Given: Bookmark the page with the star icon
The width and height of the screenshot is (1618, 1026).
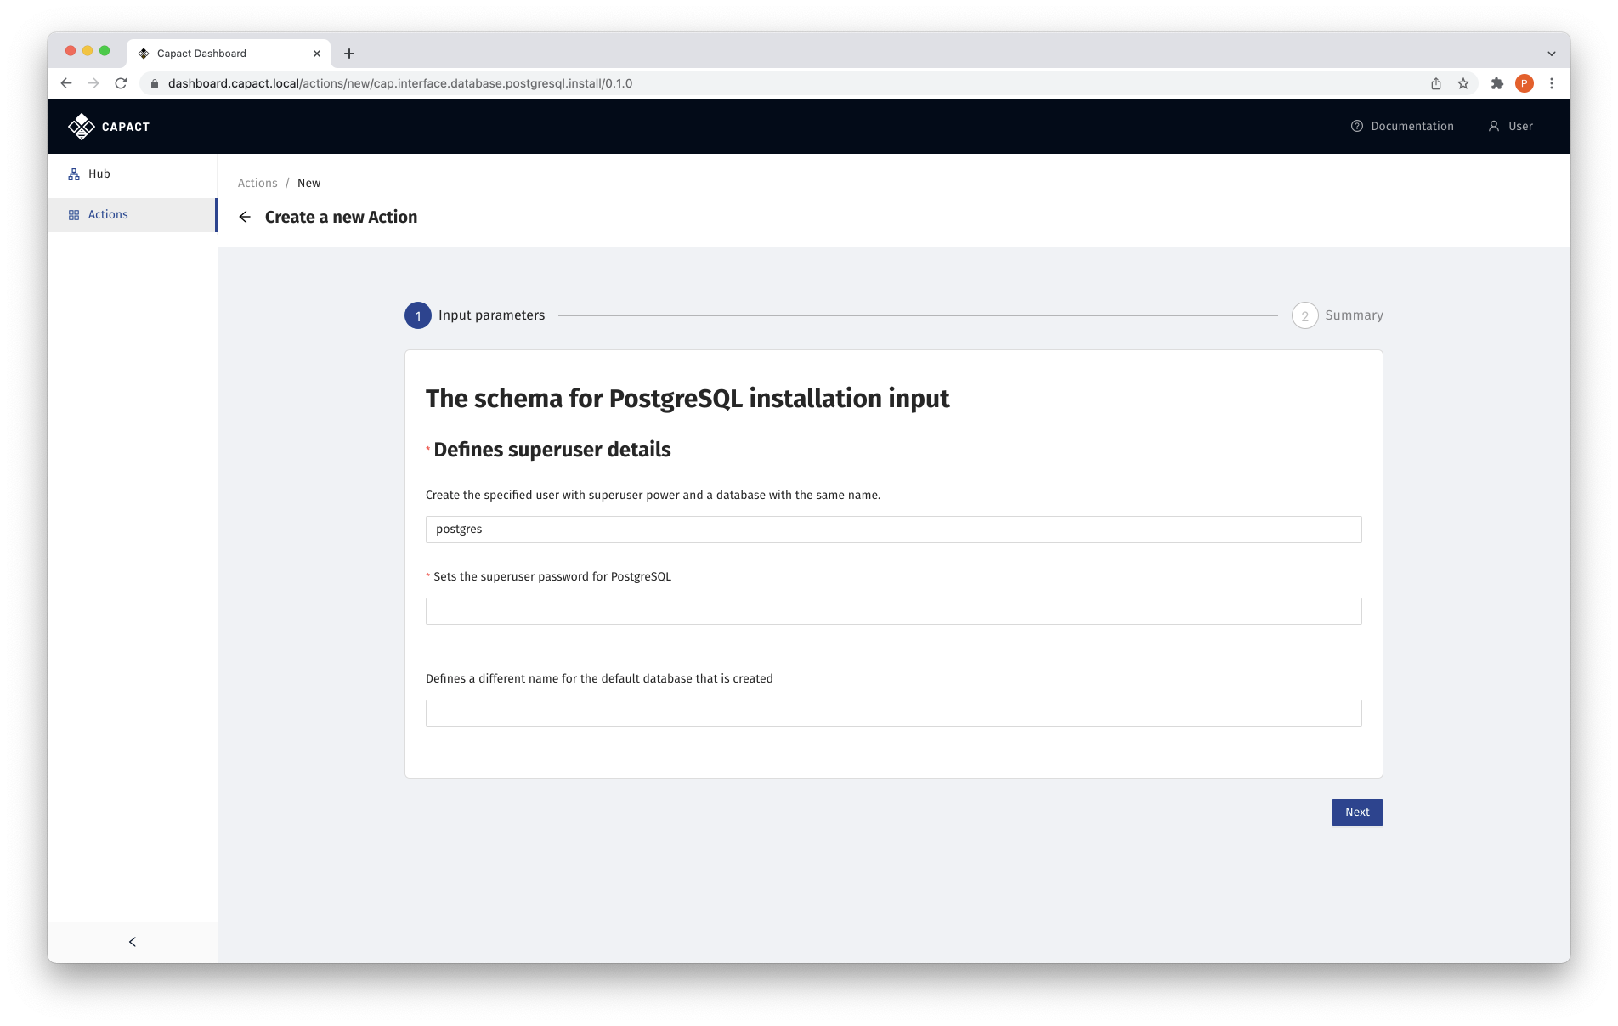Looking at the screenshot, I should [x=1464, y=83].
